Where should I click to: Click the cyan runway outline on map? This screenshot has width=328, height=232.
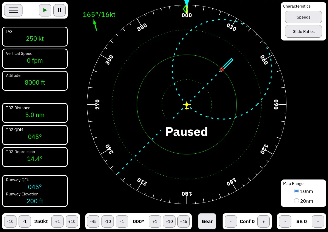click(227, 64)
